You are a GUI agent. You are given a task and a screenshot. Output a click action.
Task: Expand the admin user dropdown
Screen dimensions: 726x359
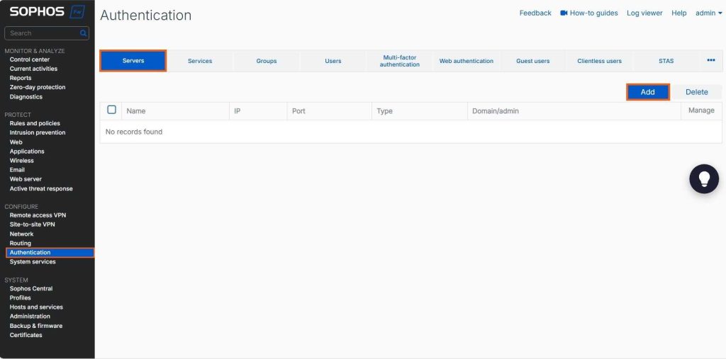click(x=708, y=13)
